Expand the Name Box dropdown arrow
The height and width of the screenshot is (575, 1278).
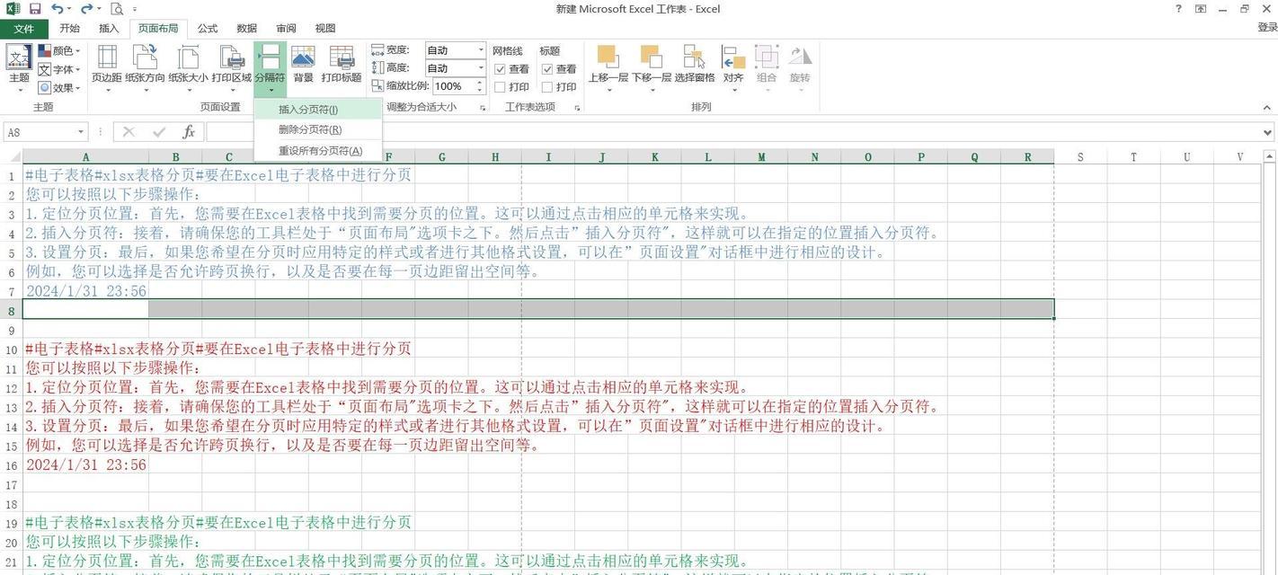click(x=80, y=132)
